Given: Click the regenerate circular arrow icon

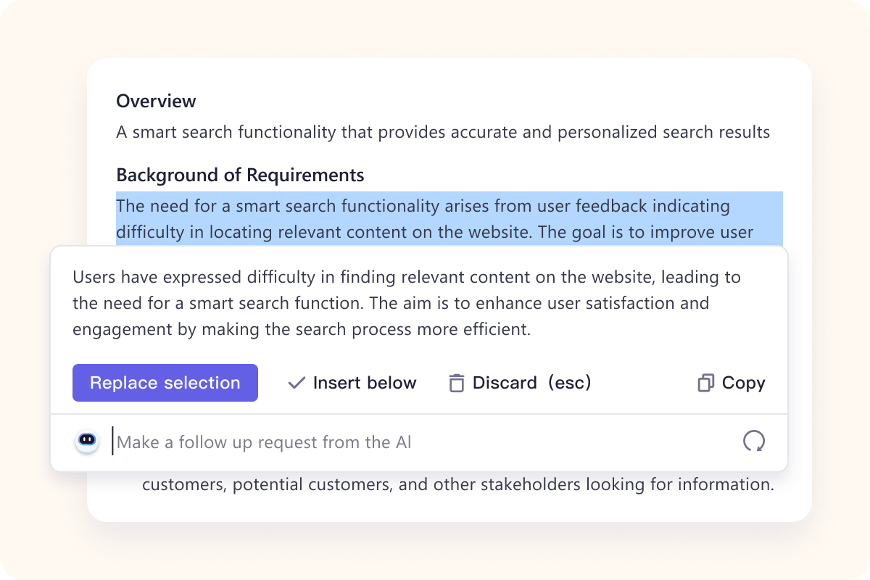Looking at the screenshot, I should coord(754,441).
